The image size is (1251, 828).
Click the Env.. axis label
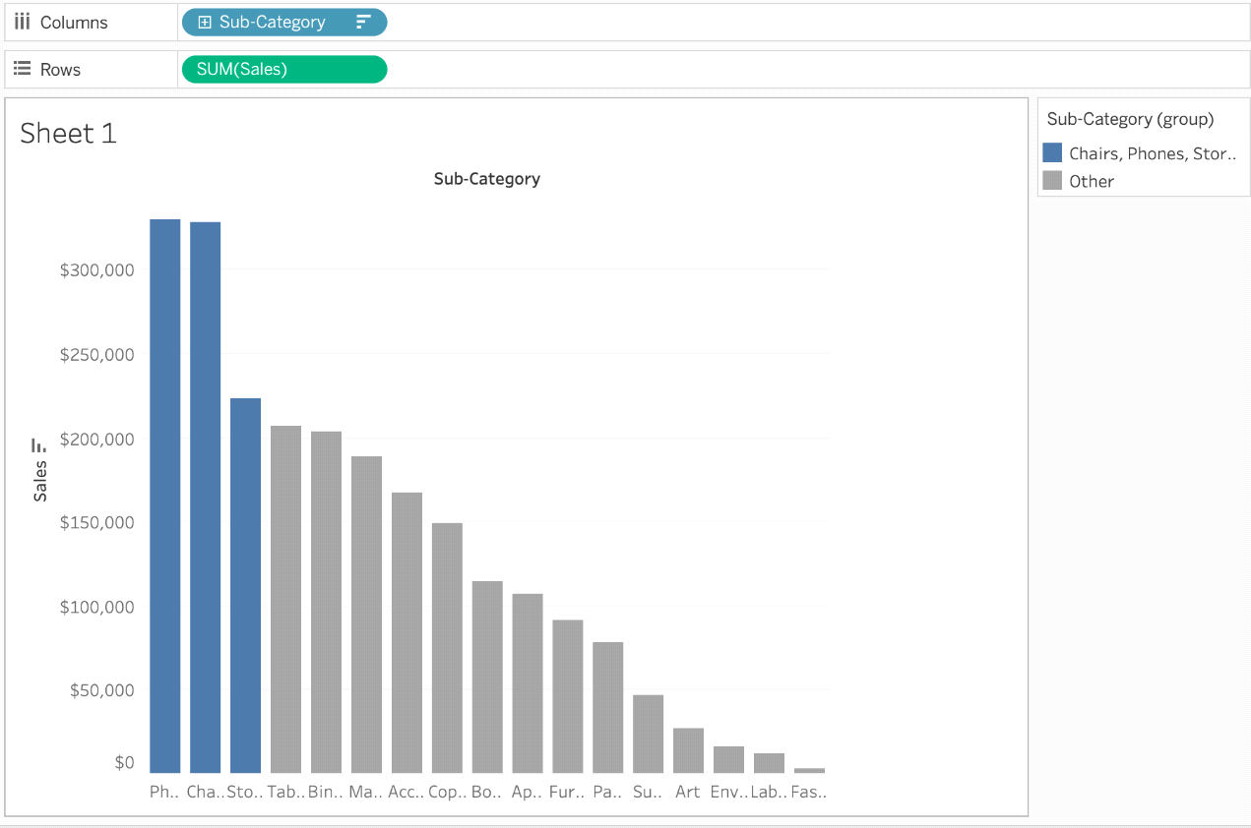(x=728, y=791)
